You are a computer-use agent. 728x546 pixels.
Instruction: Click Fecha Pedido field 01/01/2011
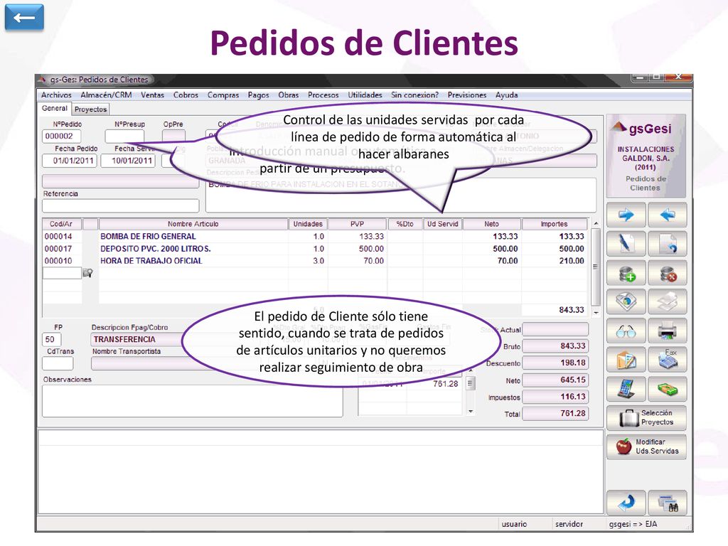[x=69, y=161]
